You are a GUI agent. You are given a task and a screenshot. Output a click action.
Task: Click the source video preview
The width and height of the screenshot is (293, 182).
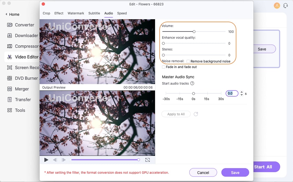coord(97,52)
